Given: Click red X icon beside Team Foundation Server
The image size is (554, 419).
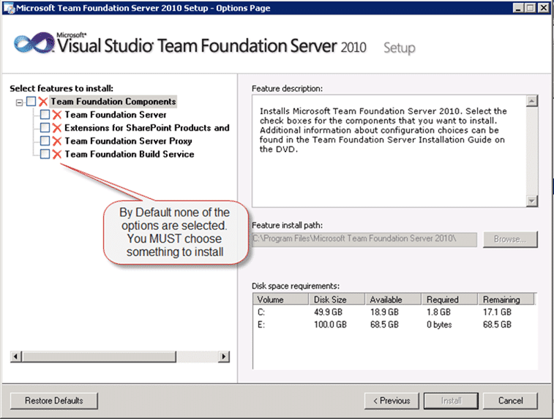Looking at the screenshot, I should click(x=57, y=115).
